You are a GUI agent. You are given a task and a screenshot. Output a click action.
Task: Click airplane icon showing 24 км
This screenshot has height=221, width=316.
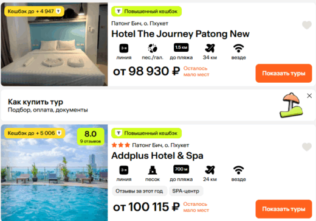[x=210, y=170]
